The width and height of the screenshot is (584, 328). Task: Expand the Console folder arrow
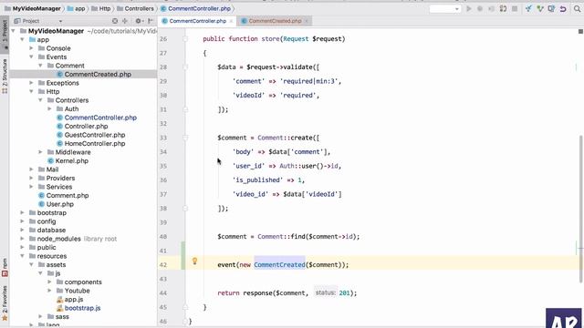tap(31, 48)
